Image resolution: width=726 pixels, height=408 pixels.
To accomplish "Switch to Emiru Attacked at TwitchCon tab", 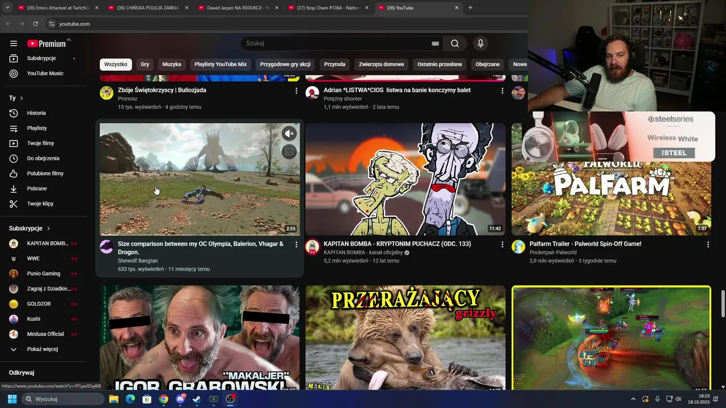I will coord(58,8).
